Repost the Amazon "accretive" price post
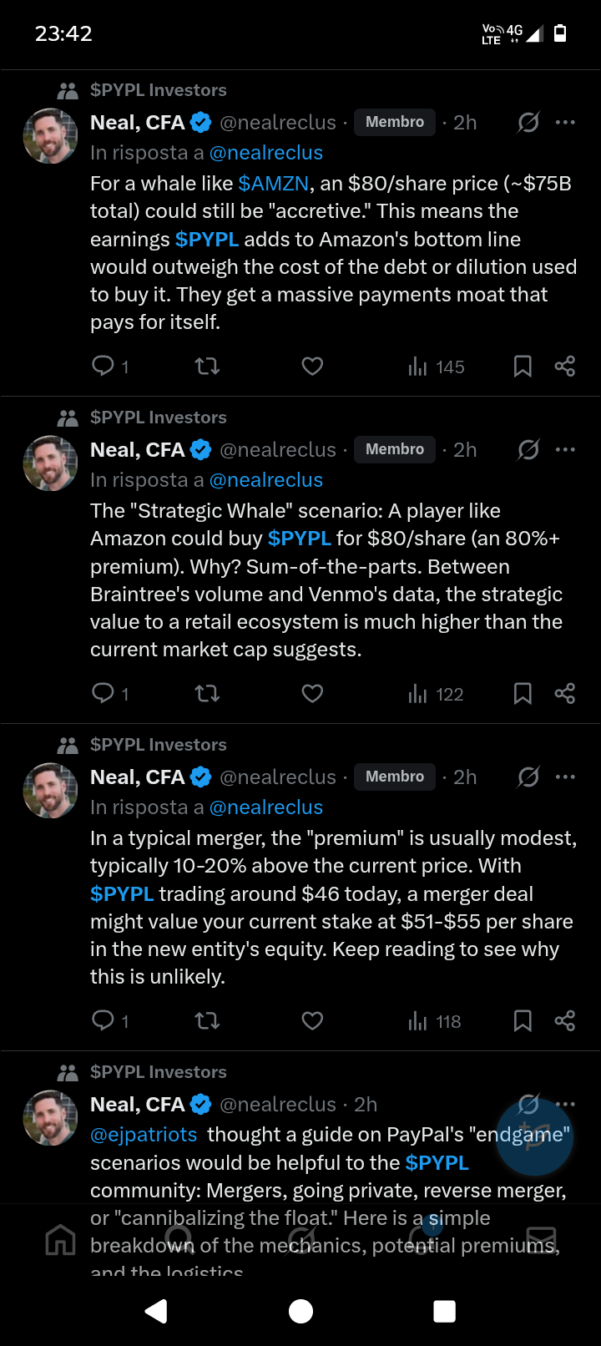 pos(207,367)
